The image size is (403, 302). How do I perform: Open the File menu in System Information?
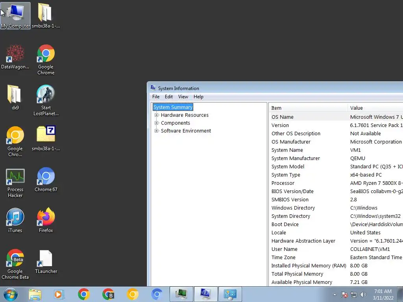click(x=156, y=97)
